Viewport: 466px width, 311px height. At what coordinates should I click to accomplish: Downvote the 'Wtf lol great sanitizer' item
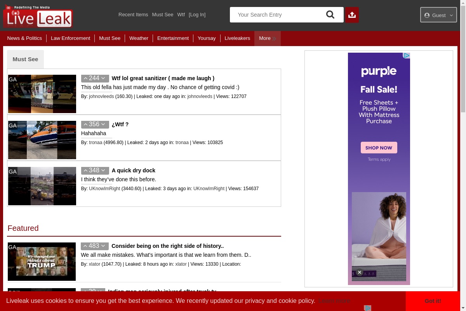pos(103,78)
